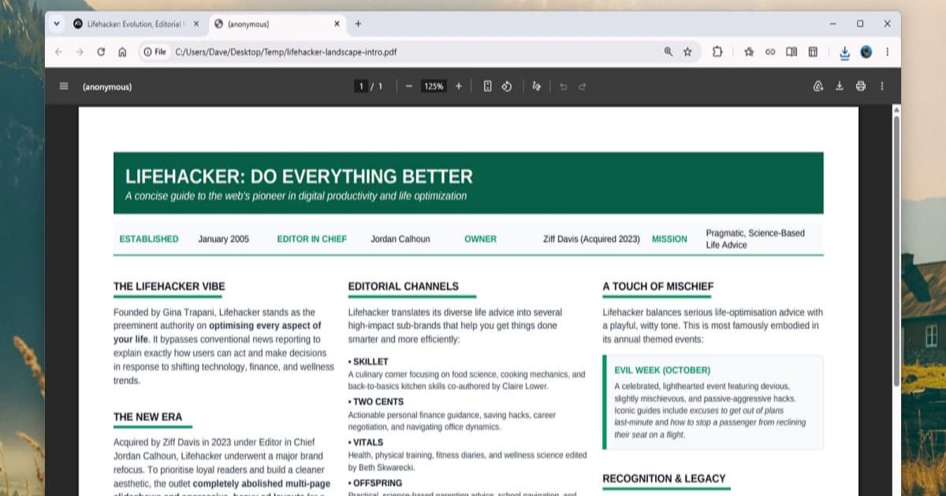The height and width of the screenshot is (496, 946).
Task: Click the THE LIFEHACKER VIBE heading
Action: click(169, 287)
